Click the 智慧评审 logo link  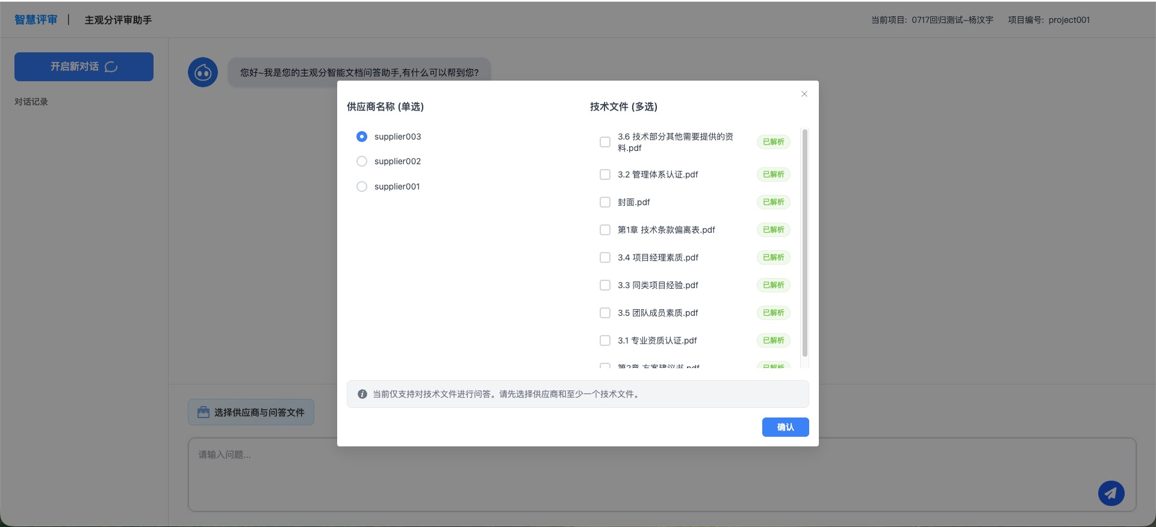36,20
